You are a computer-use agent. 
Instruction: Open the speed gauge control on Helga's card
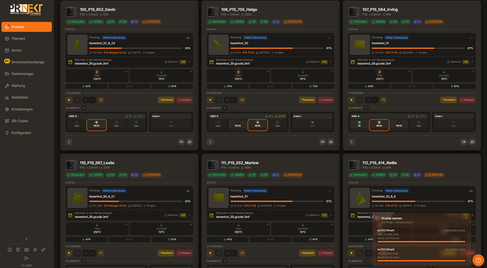pos(242,100)
